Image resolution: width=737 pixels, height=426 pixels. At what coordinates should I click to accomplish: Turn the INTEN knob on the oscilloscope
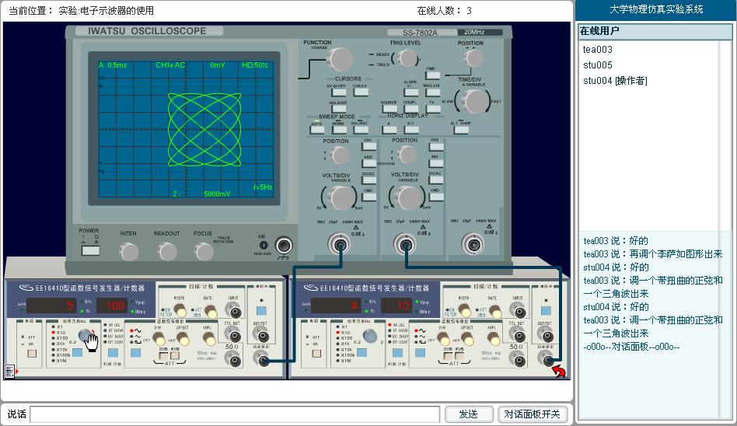pos(129,251)
